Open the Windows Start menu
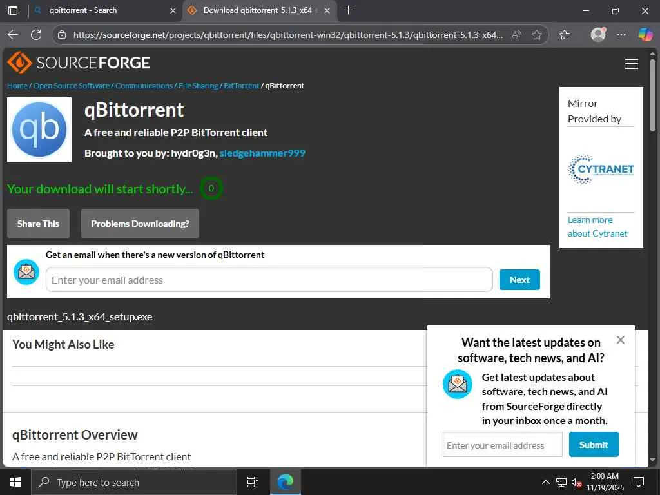This screenshot has height=495, width=660. [15, 482]
